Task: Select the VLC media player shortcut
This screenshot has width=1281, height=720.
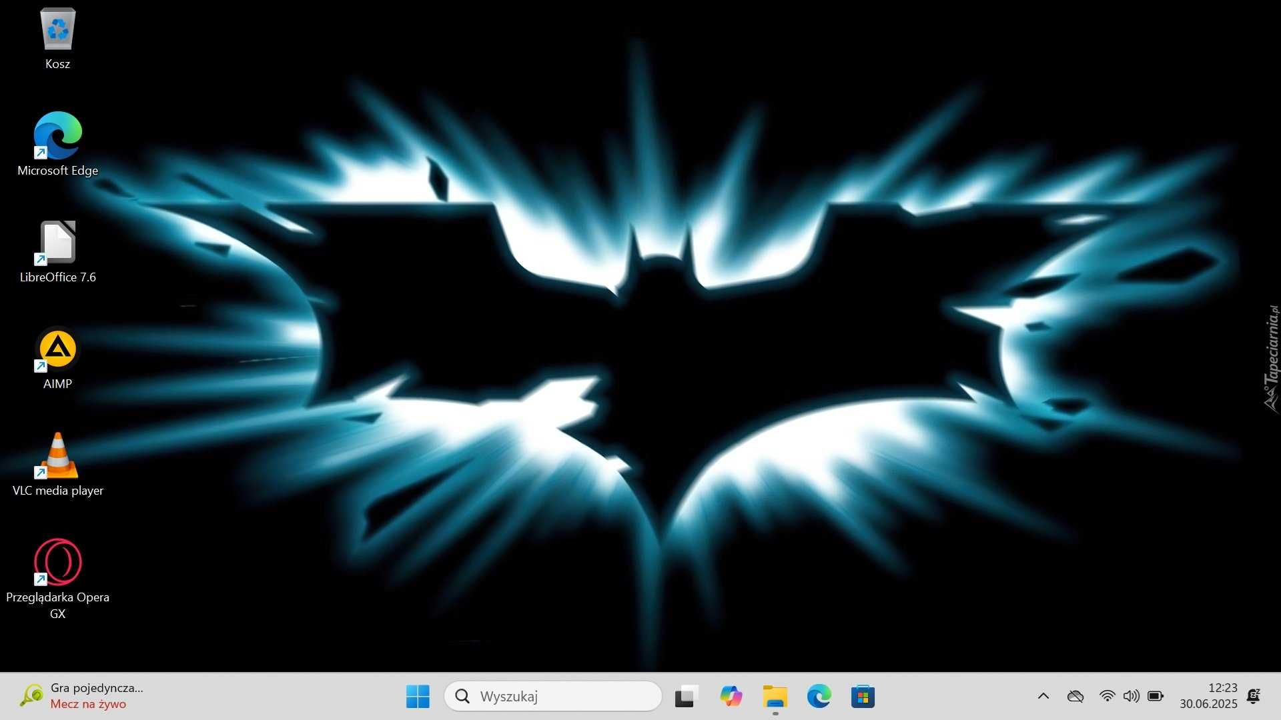Action: (57, 465)
